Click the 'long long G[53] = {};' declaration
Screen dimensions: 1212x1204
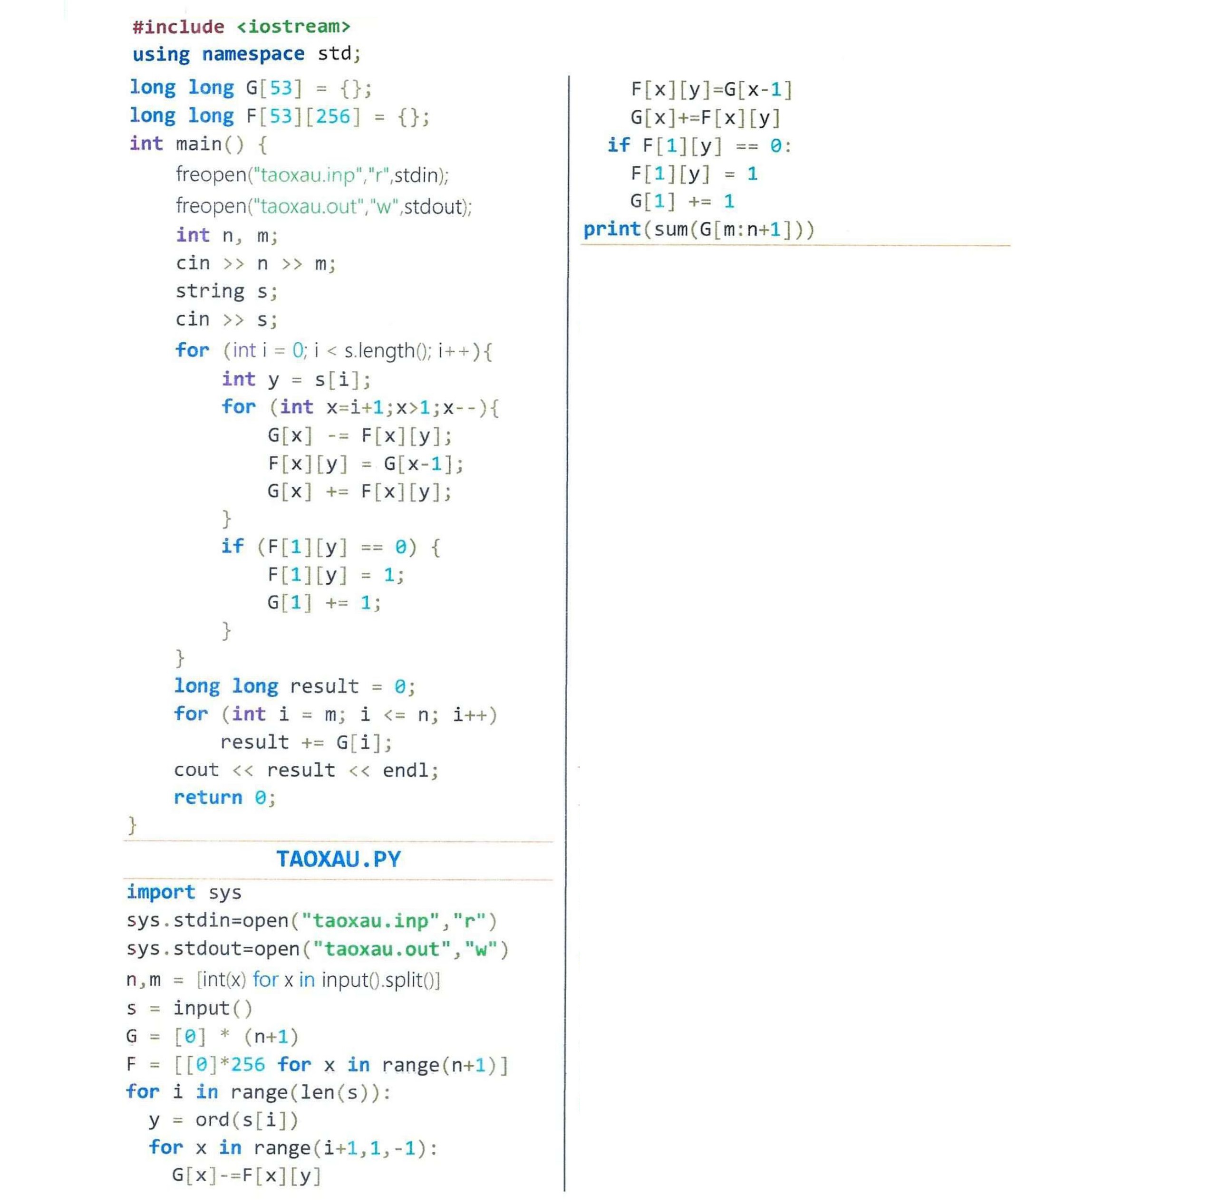click(x=251, y=88)
